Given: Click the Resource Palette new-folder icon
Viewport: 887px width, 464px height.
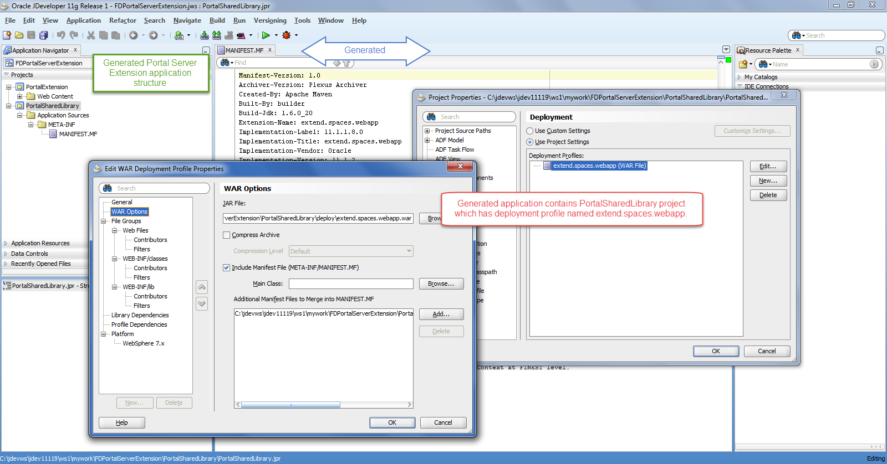Looking at the screenshot, I should point(743,64).
